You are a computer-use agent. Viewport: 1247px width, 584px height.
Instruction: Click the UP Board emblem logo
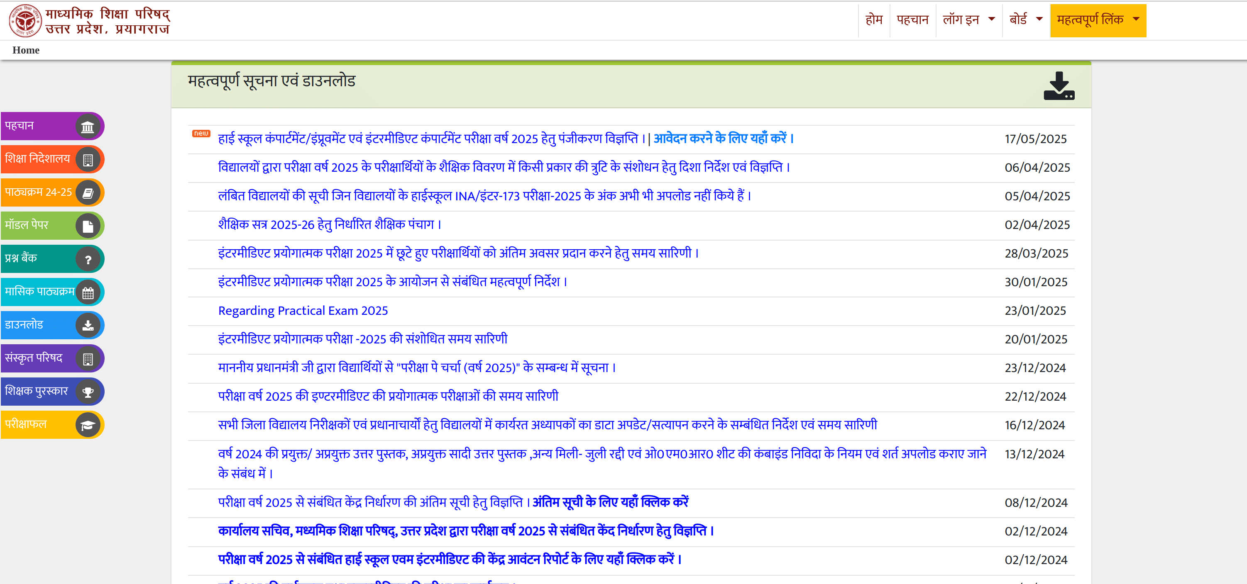[x=25, y=21]
